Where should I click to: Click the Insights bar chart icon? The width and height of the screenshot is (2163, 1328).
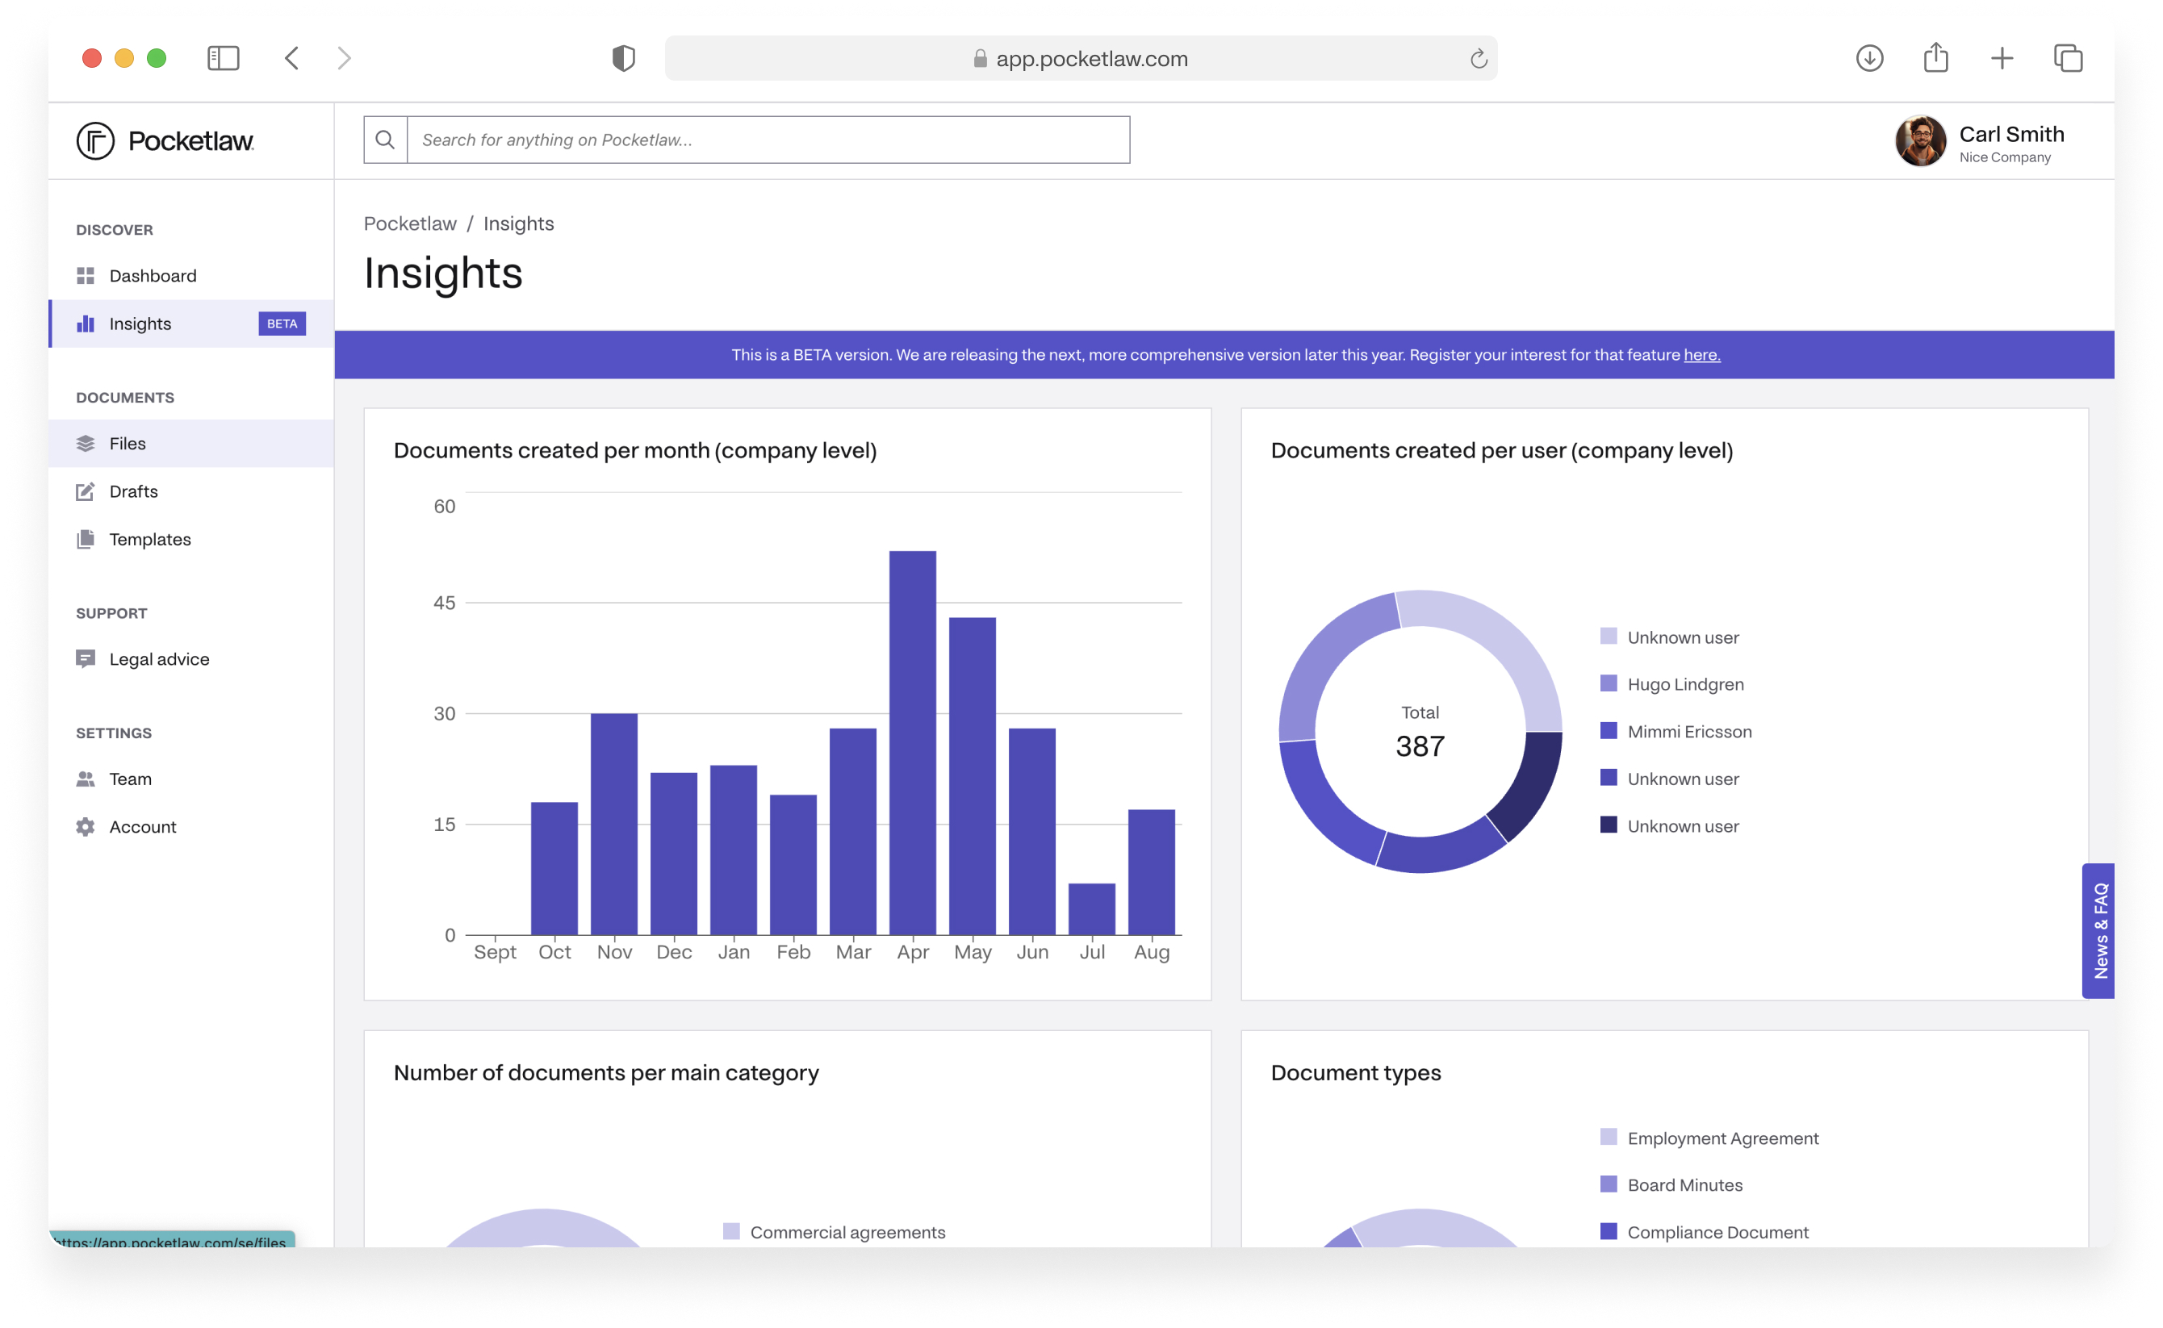(86, 324)
